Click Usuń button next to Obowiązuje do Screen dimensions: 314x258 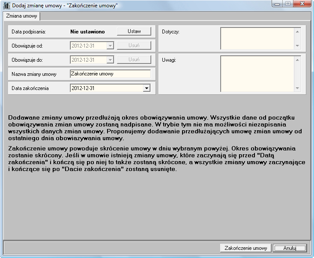(x=134, y=60)
